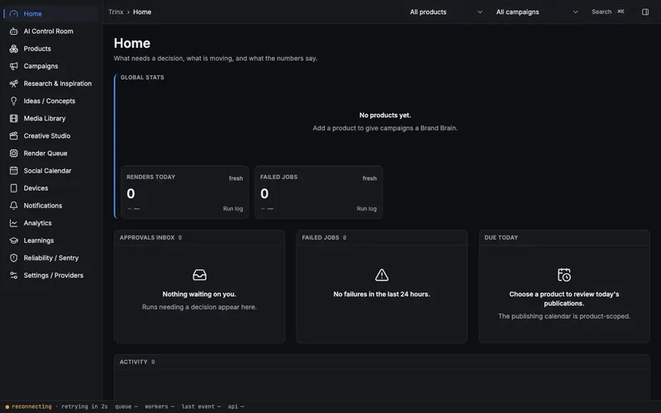Open Reliability / Sentry page
661x413 pixels.
pos(51,258)
